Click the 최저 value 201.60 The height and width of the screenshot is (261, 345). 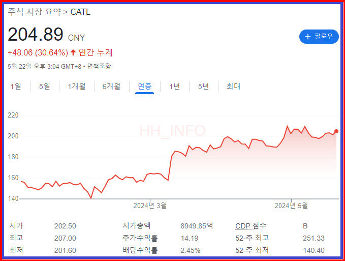tap(65, 250)
